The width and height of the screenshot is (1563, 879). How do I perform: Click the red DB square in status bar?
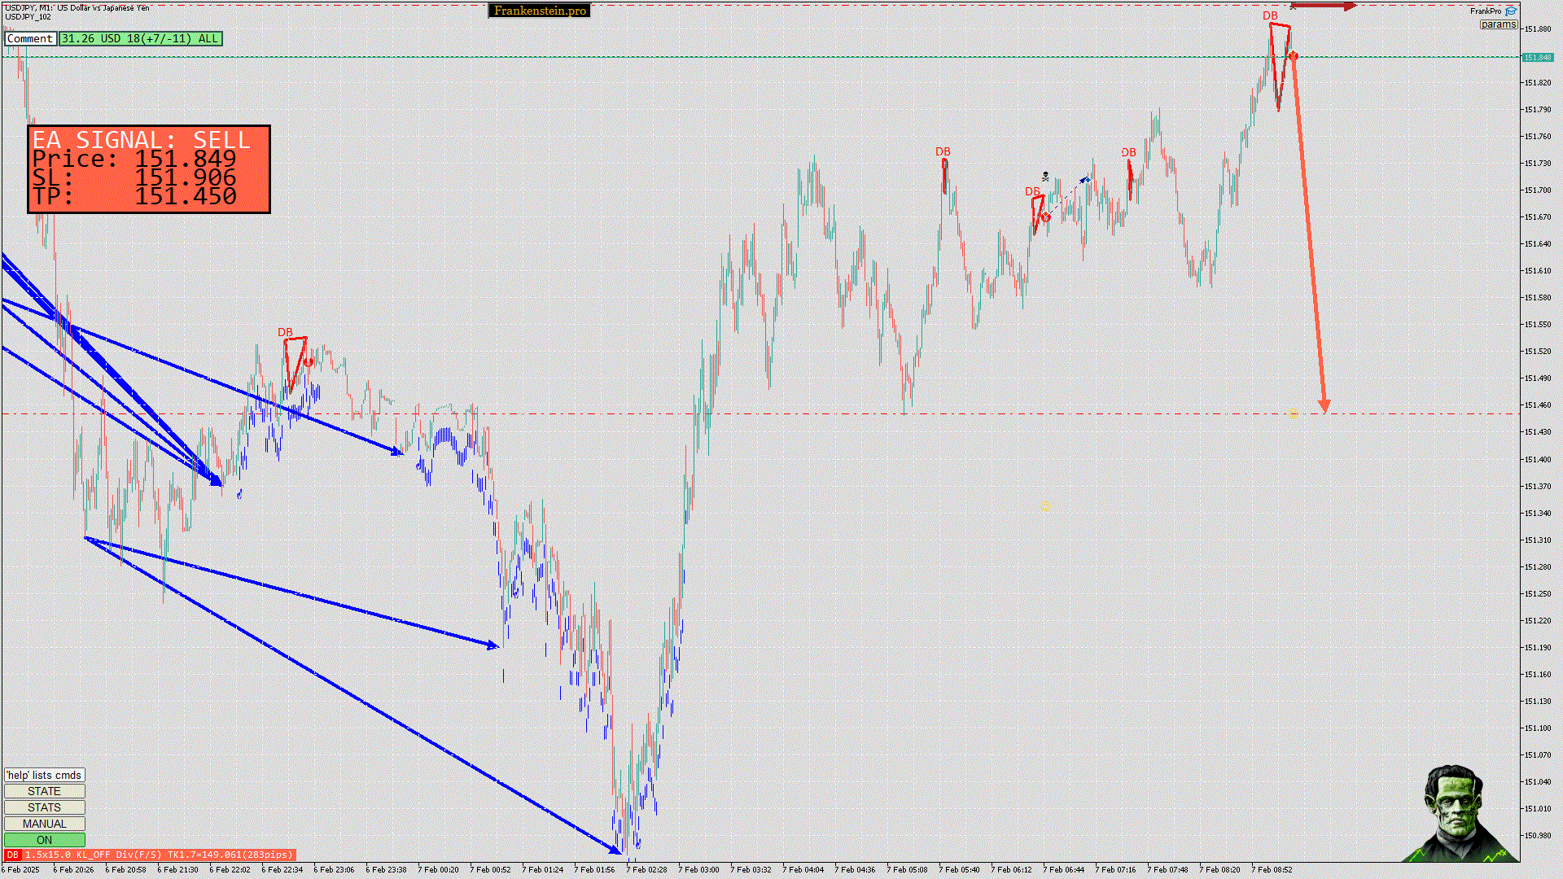click(12, 855)
